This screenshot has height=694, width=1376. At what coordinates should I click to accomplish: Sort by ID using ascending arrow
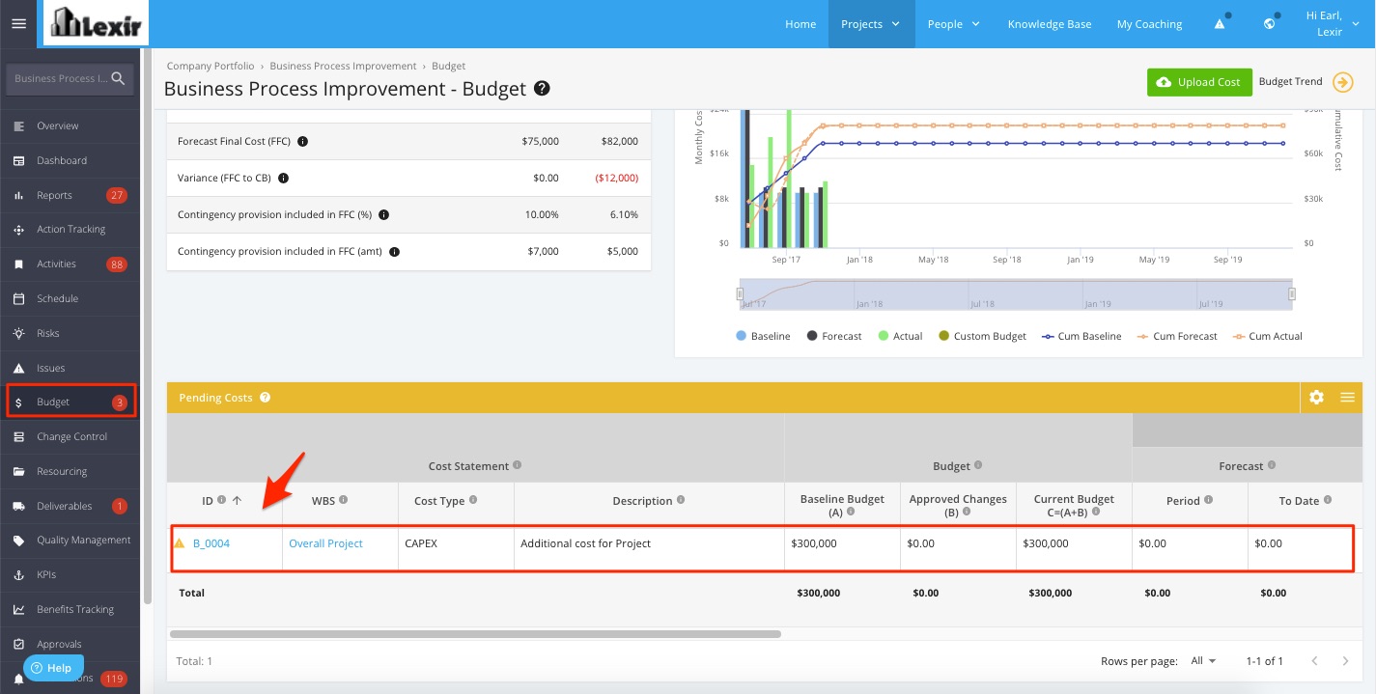point(237,500)
